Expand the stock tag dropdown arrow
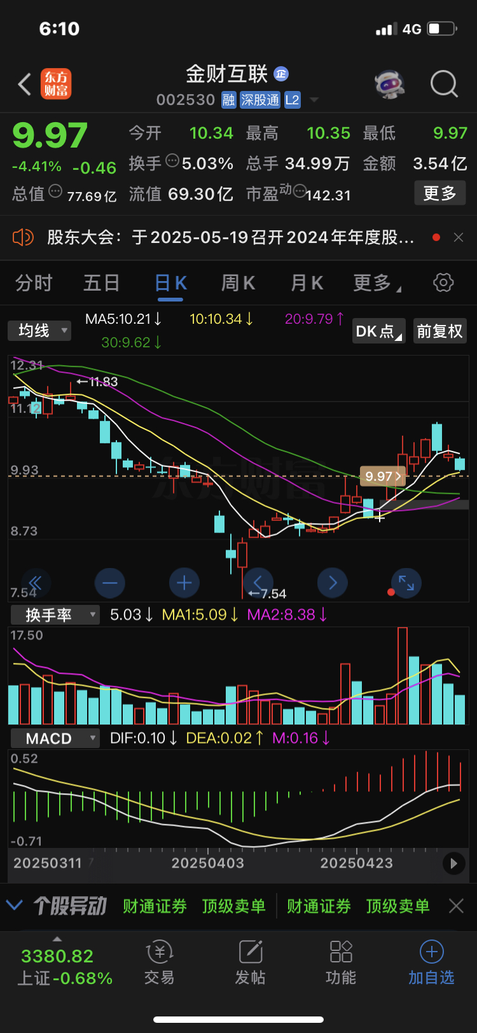The image size is (477, 1033). point(314,100)
